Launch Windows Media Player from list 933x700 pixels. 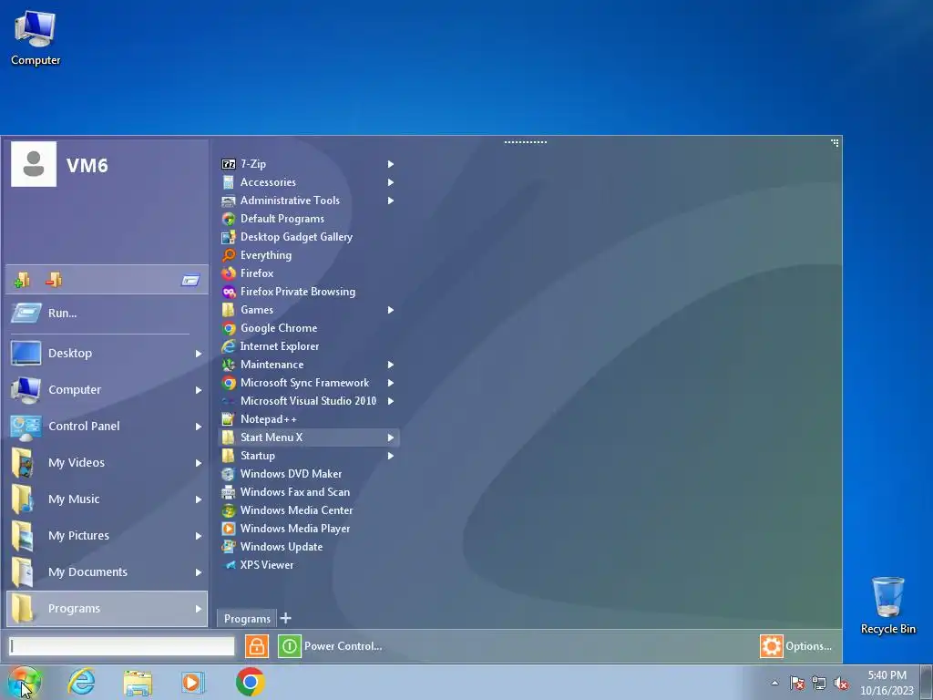pyautogui.click(x=285, y=529)
